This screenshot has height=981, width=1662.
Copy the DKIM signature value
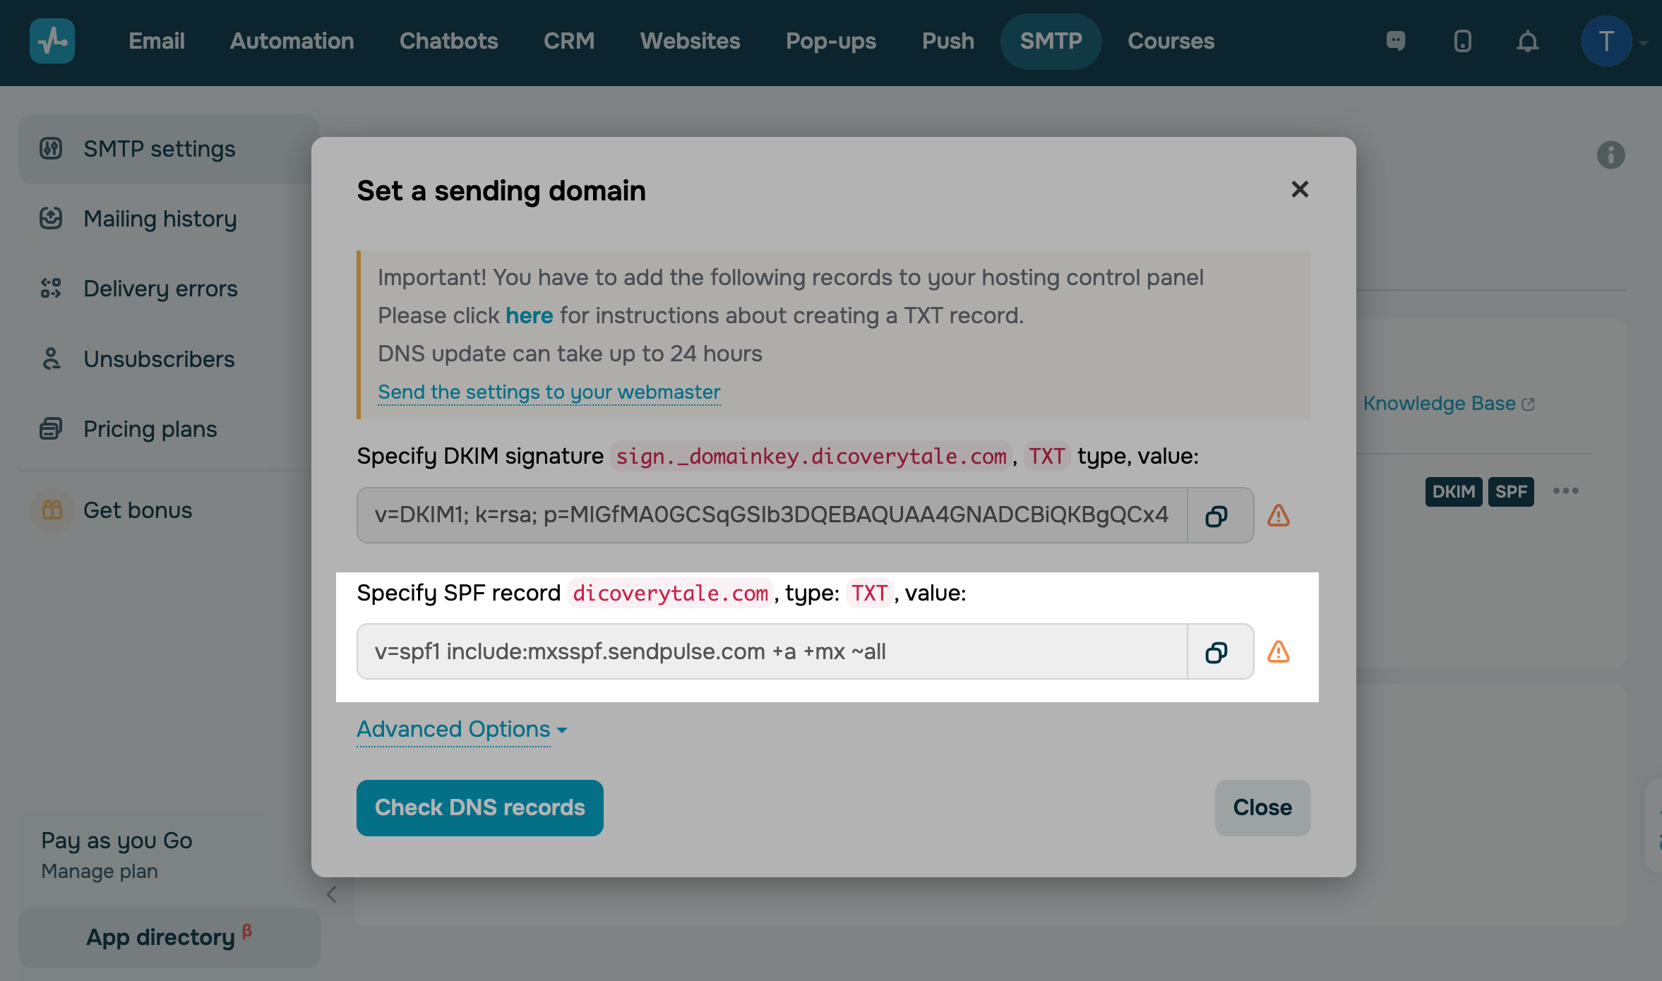[x=1216, y=516]
